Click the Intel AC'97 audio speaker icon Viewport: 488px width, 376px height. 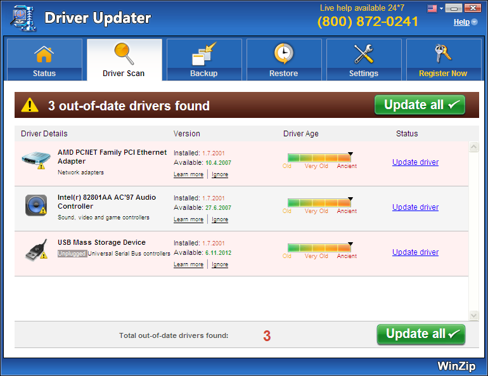[36, 205]
